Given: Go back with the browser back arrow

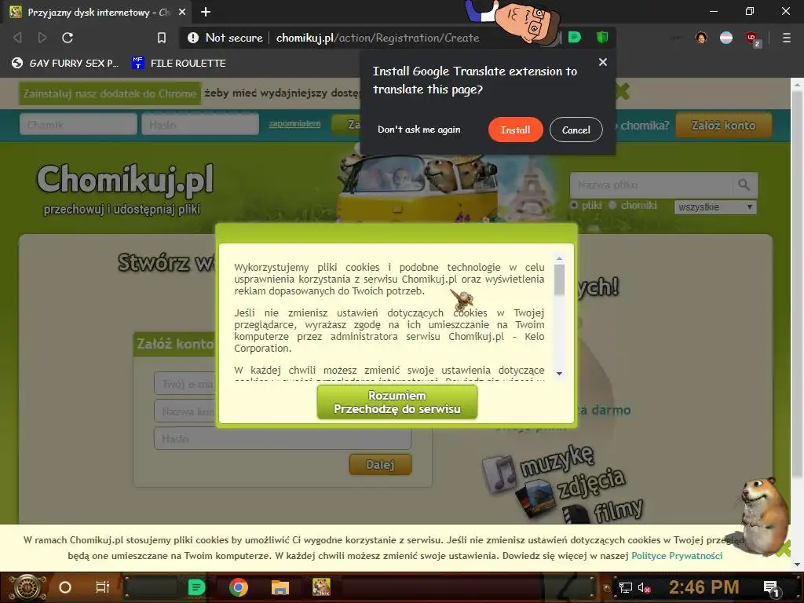Looking at the screenshot, I should coord(17,38).
